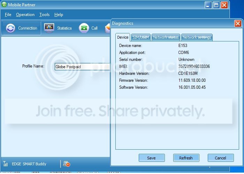
Task: Click the Serial number: label
Action: click(131, 60)
